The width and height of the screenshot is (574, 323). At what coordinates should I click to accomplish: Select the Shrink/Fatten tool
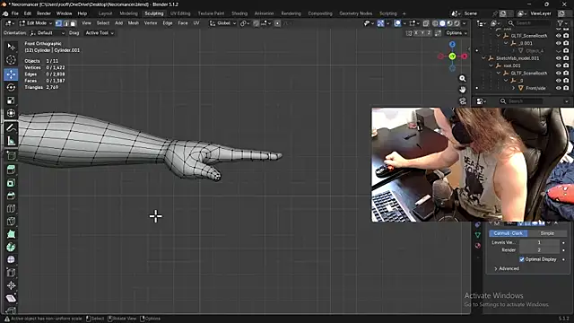(11, 285)
